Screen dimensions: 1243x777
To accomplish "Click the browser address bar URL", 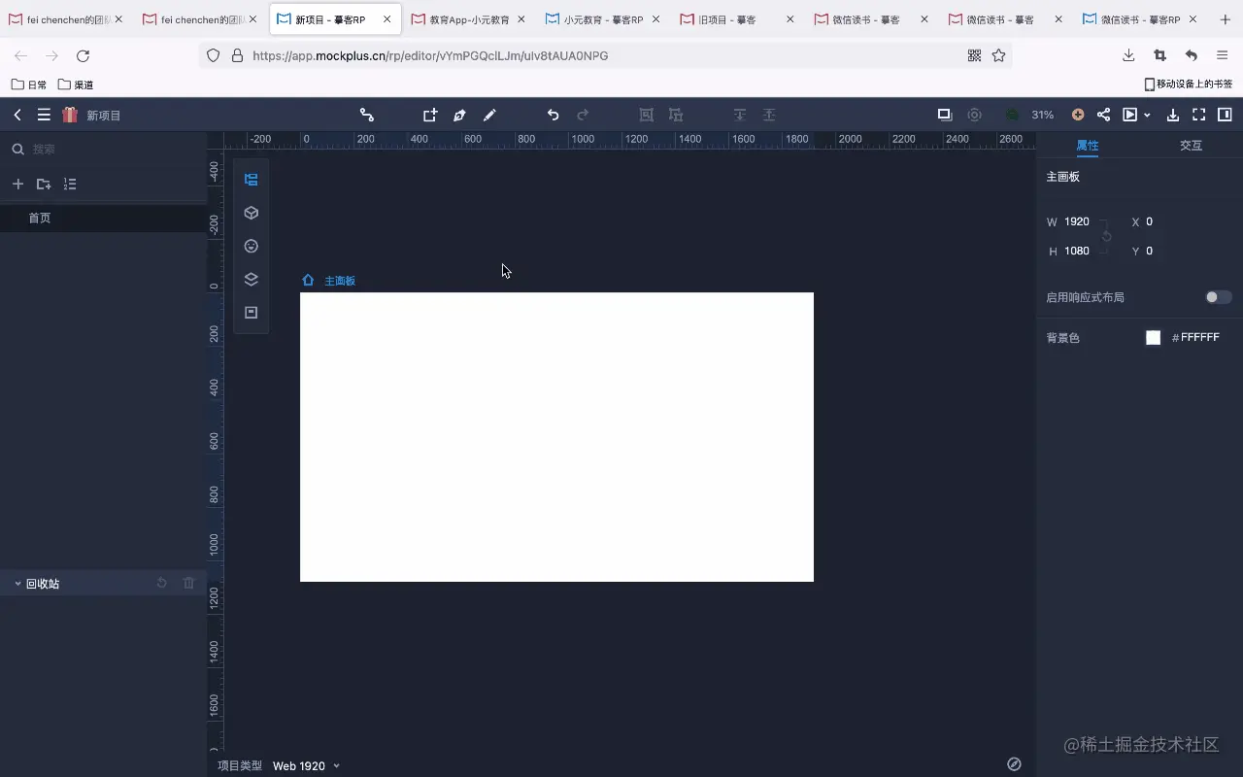I will click(430, 56).
